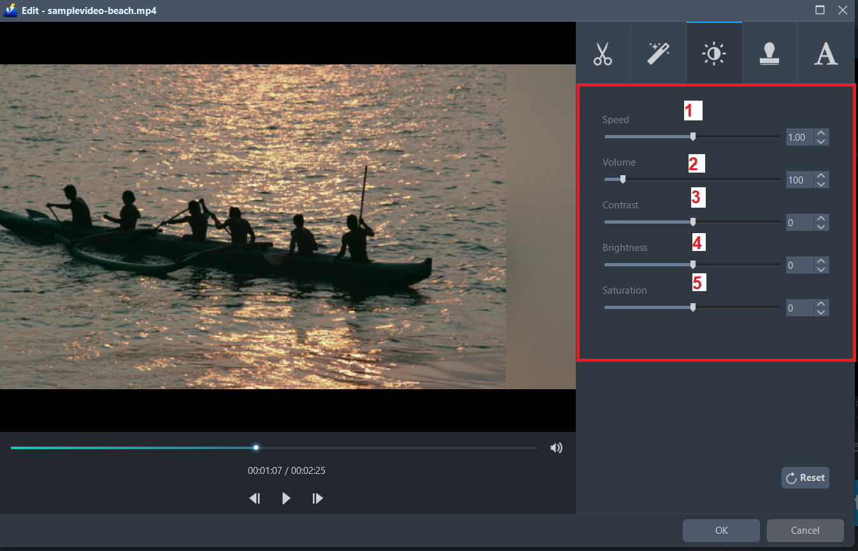Mute preview audio with speaker icon

[x=556, y=447]
